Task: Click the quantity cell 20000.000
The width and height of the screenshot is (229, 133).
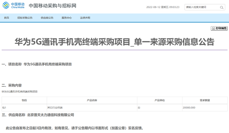Action: pos(205,108)
